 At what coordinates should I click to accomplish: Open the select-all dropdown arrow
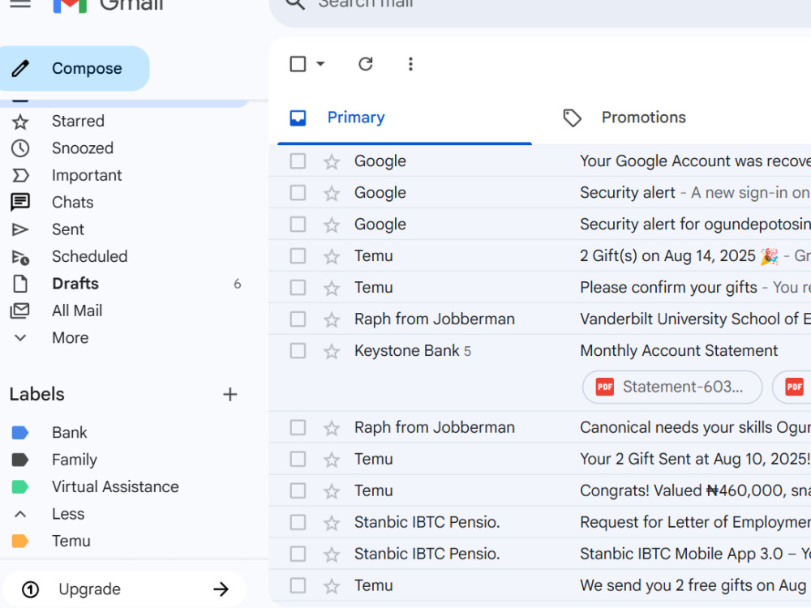[320, 64]
